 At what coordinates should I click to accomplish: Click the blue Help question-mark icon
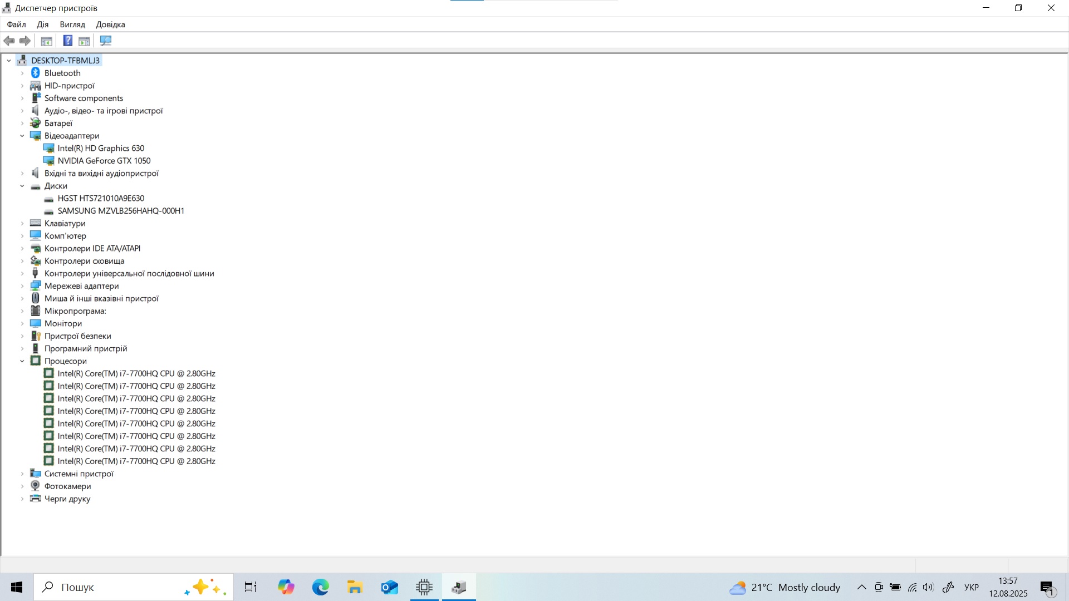tap(68, 41)
